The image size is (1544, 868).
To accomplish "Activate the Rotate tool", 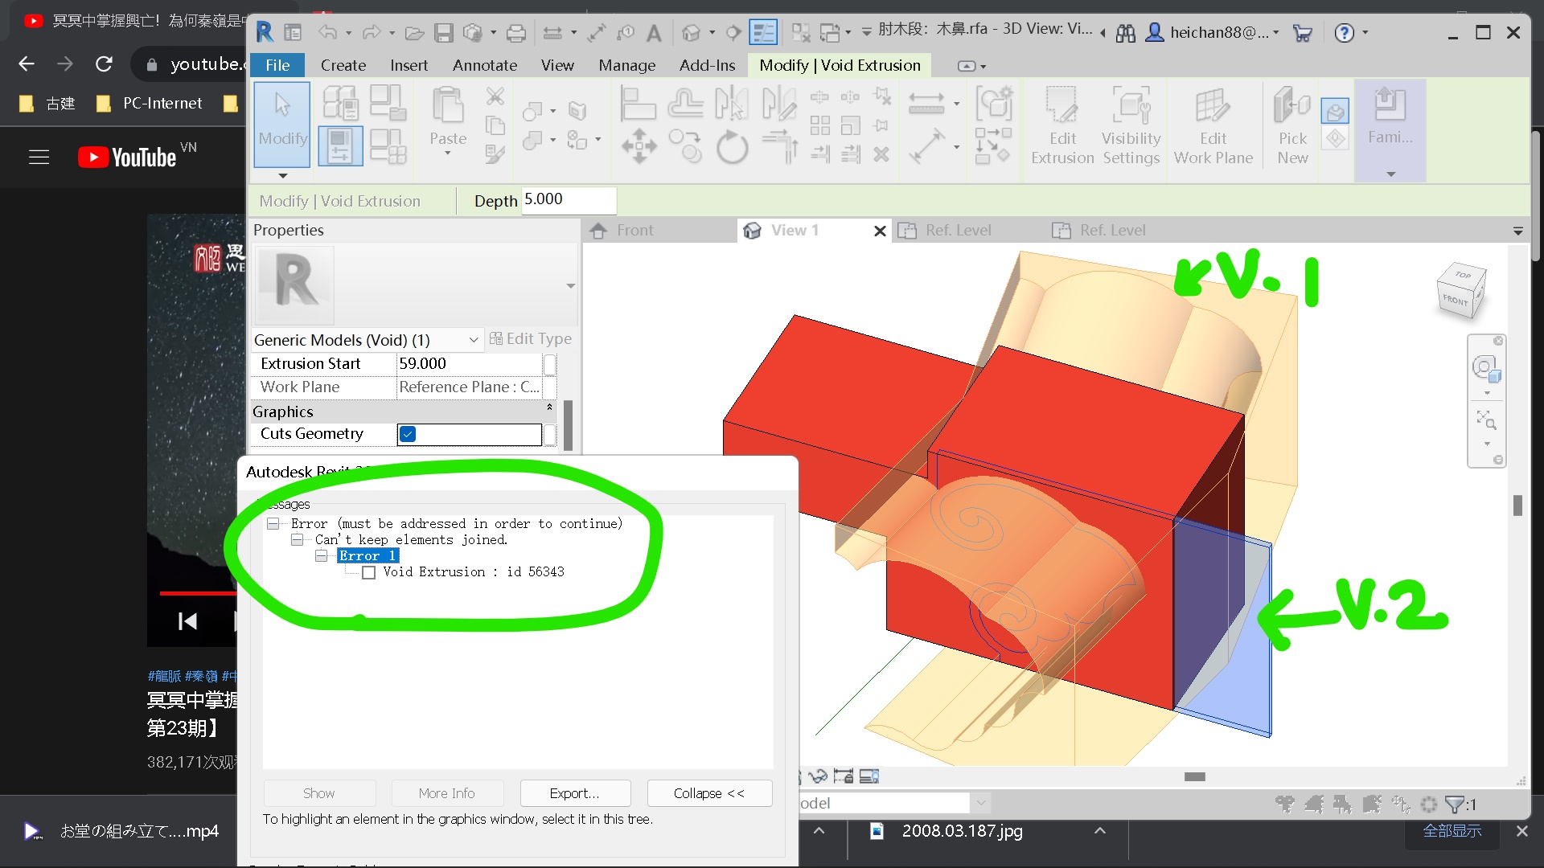I will tap(732, 146).
